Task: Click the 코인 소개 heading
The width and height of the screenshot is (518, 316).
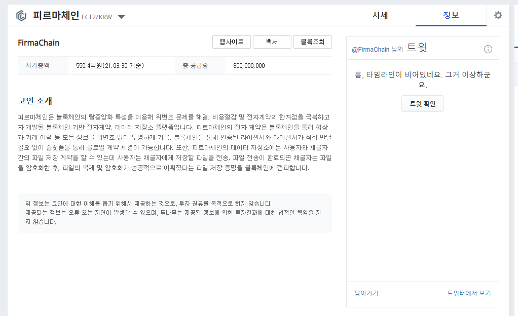Action: tap(35, 101)
